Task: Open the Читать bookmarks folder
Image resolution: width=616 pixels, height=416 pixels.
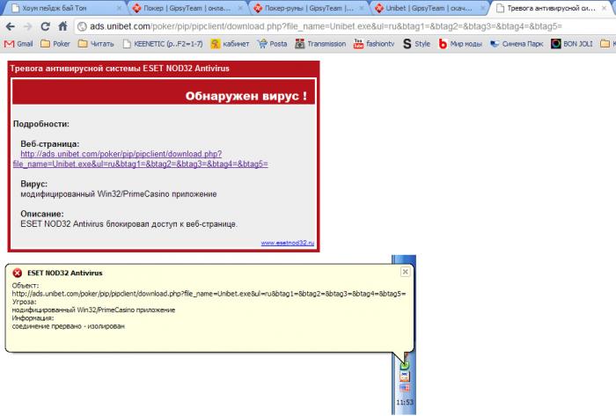Action: pos(96,44)
